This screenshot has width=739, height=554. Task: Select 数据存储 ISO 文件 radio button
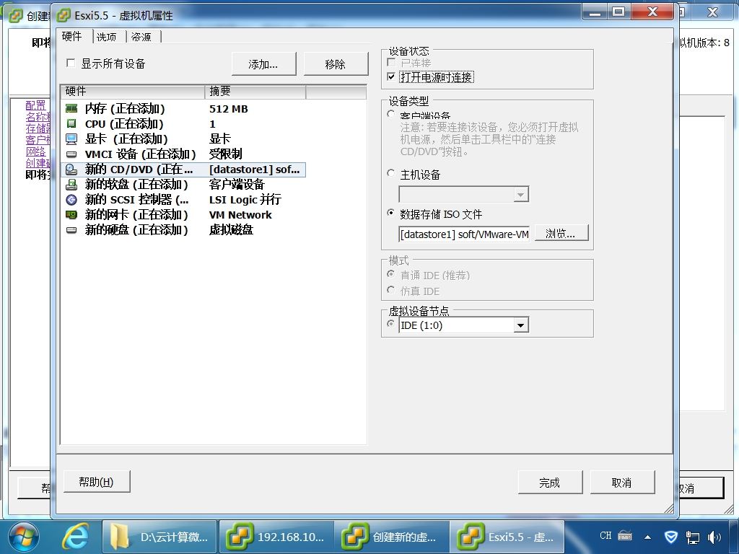[390, 213]
